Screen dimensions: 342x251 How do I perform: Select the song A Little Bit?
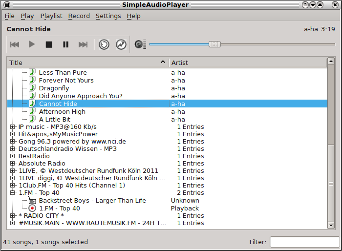click(55, 119)
